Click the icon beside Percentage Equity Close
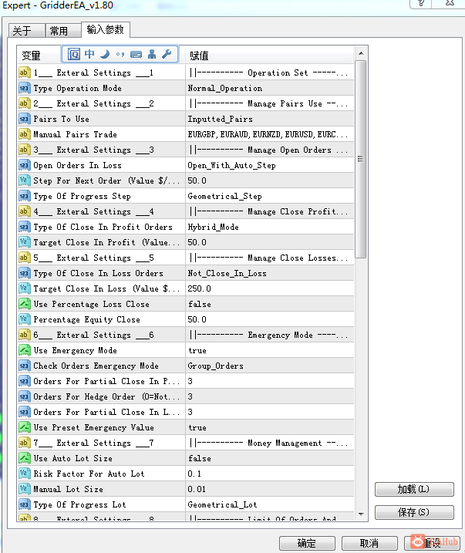 [25, 319]
